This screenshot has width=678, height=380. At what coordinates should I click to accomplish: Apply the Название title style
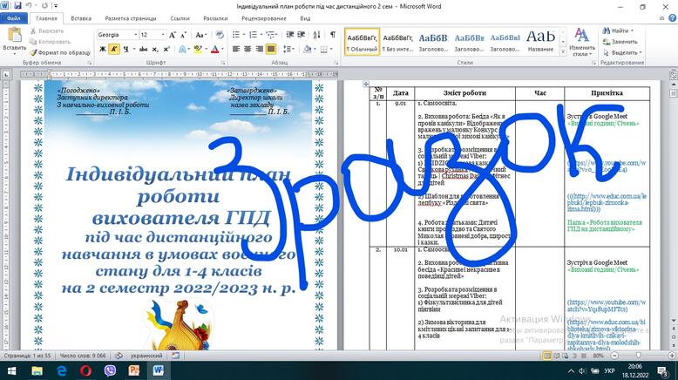click(540, 42)
